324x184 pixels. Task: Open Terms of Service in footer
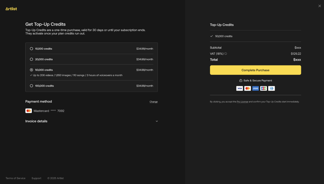coord(16,178)
